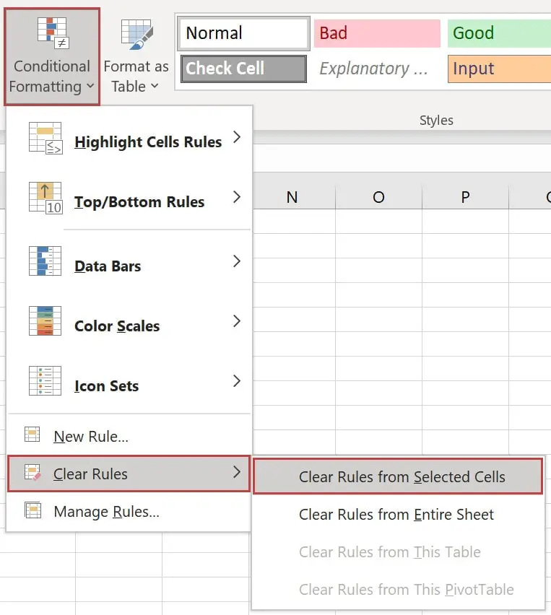Choose Clear Rules from Selected Cells

click(x=398, y=476)
